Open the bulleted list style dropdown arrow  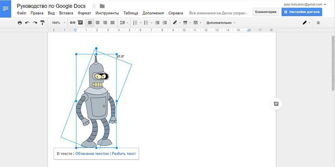(x=151, y=23)
